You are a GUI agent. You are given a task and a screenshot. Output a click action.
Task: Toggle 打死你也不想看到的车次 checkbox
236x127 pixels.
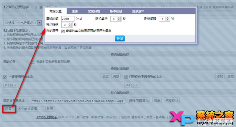[126, 77]
